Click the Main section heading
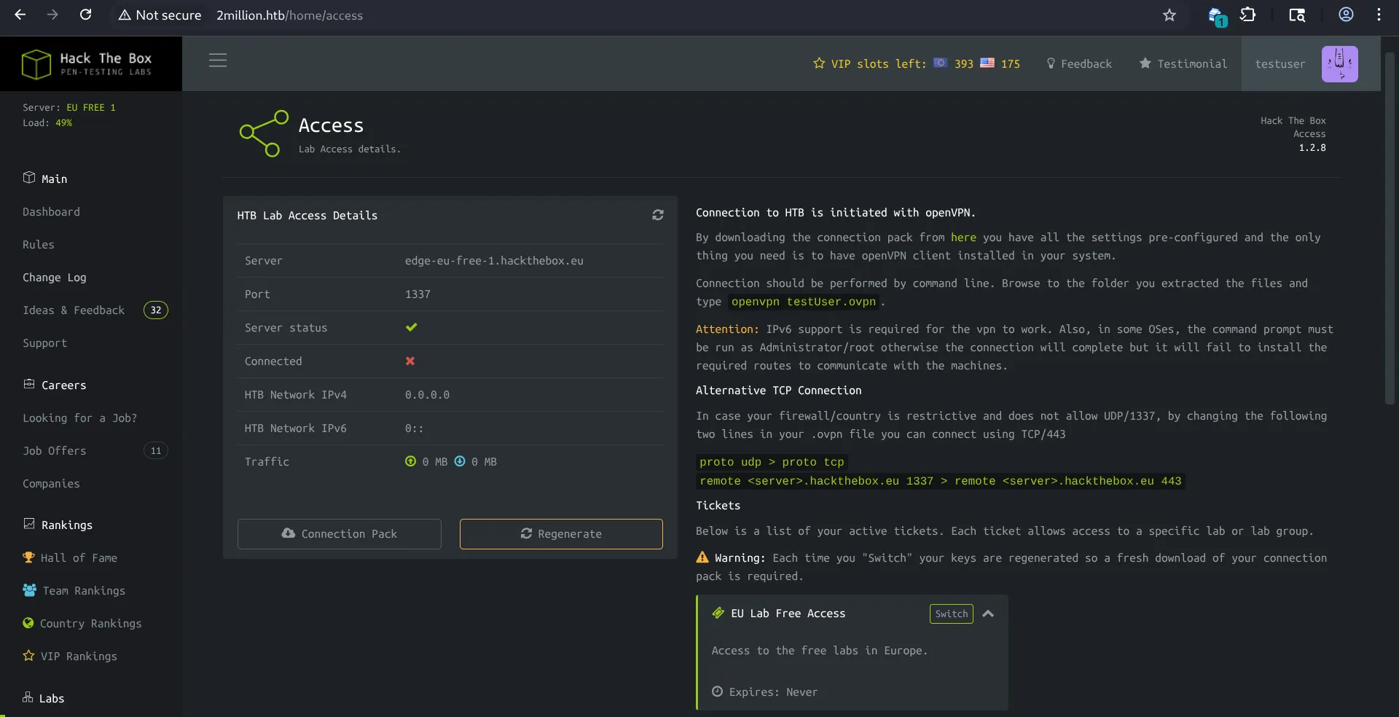1399x717 pixels. [45, 179]
